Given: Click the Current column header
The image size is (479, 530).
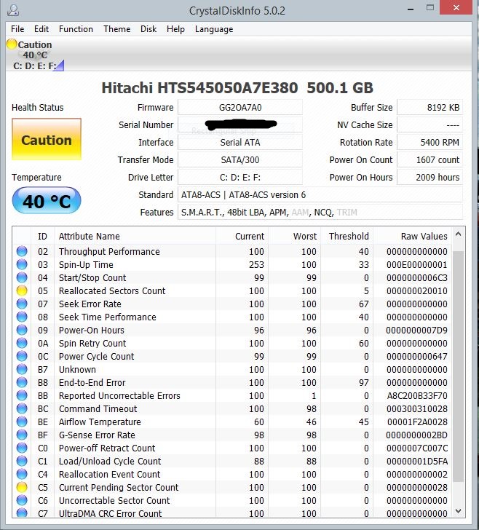Looking at the screenshot, I should click(242, 236).
